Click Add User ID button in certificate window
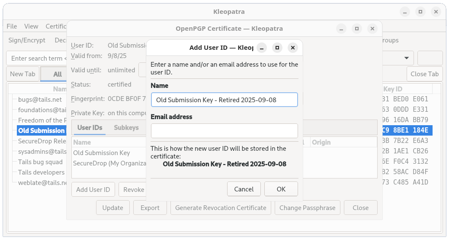This screenshot has width=449, height=240. (93, 190)
